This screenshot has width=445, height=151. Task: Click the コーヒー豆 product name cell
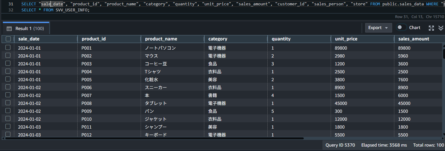pyautogui.click(x=173, y=64)
